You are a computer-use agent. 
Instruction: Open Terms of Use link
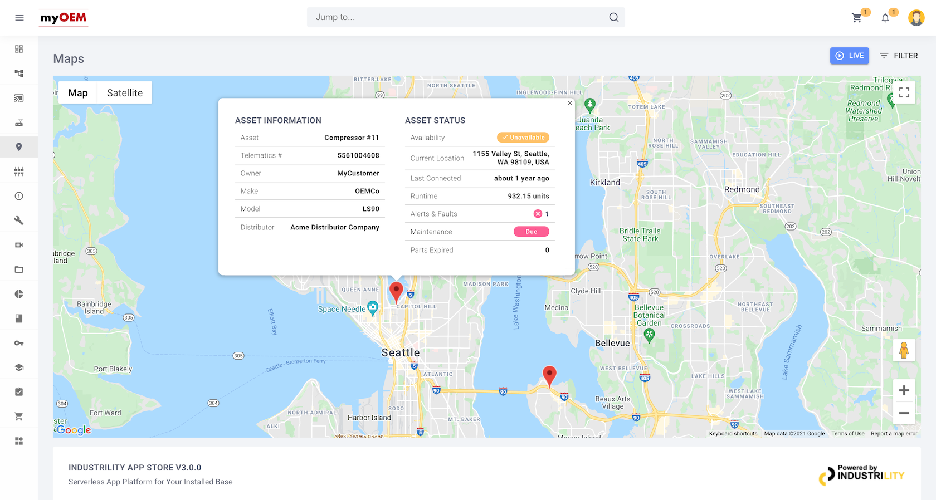coord(848,434)
